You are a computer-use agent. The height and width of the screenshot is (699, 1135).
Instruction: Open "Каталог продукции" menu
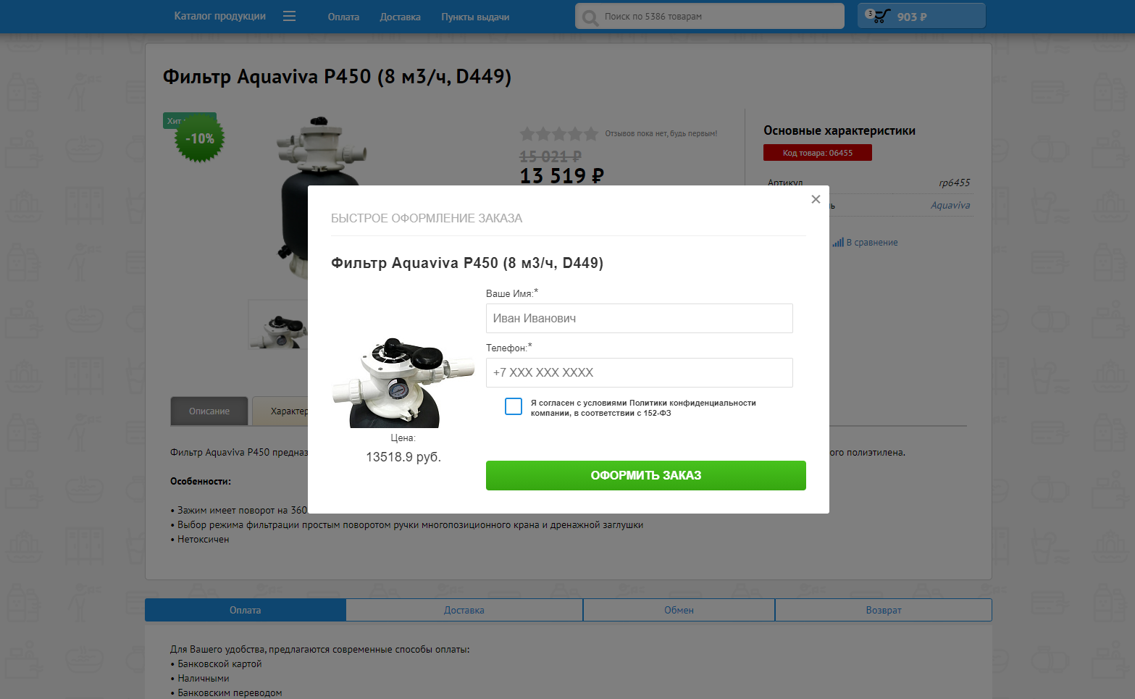click(x=219, y=16)
